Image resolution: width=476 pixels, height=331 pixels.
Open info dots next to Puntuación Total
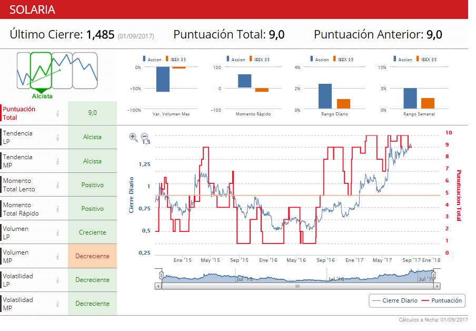point(57,113)
